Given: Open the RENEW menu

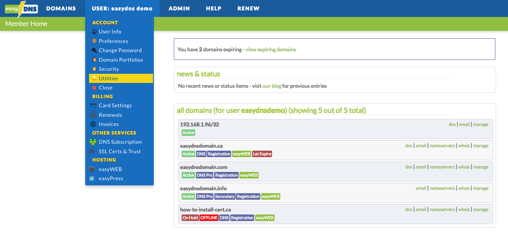Looking at the screenshot, I should (249, 9).
